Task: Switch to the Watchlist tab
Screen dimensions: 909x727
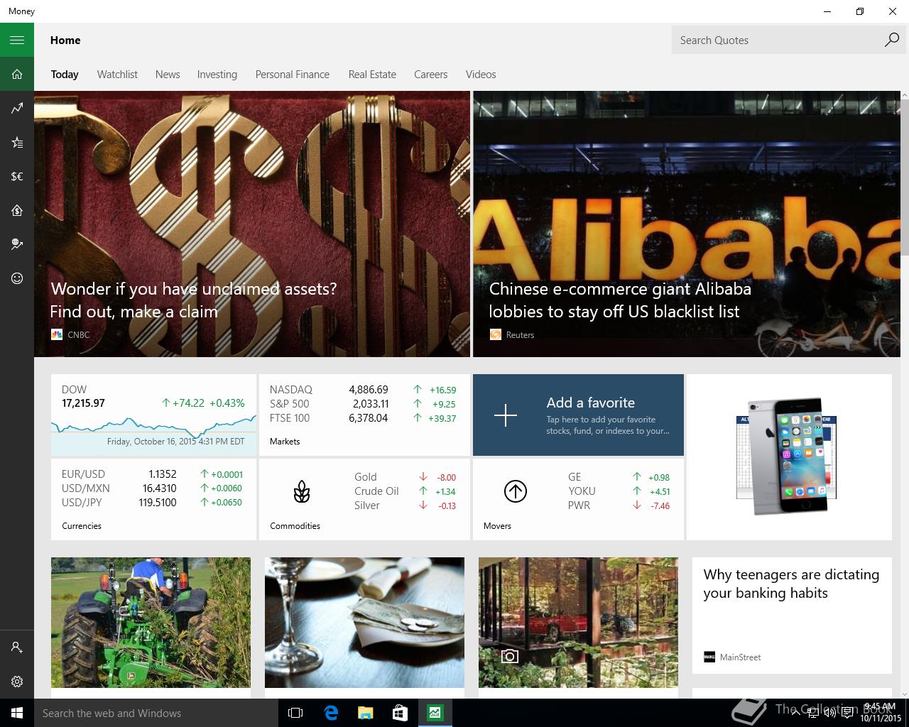Action: (x=117, y=75)
